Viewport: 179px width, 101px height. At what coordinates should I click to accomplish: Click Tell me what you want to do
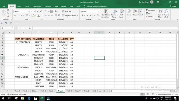pyautogui.click(x=97, y=6)
